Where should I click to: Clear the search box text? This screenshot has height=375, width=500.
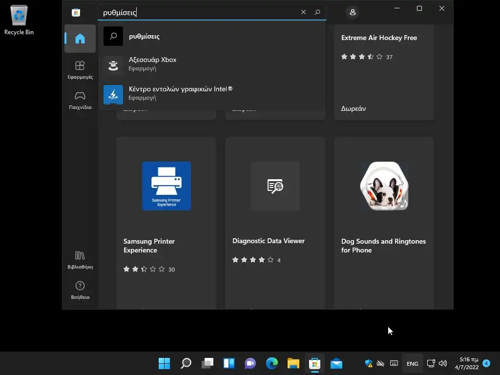(x=303, y=12)
